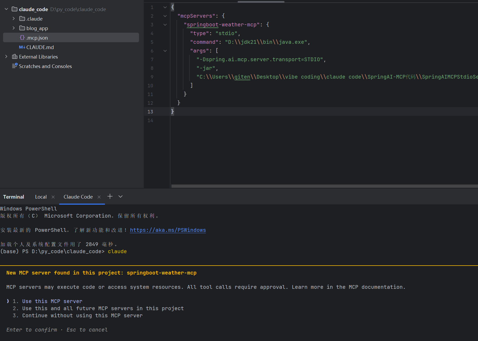The image size is (478, 341).
Task: Click the "claude" command in the terminal
Action: point(117,252)
